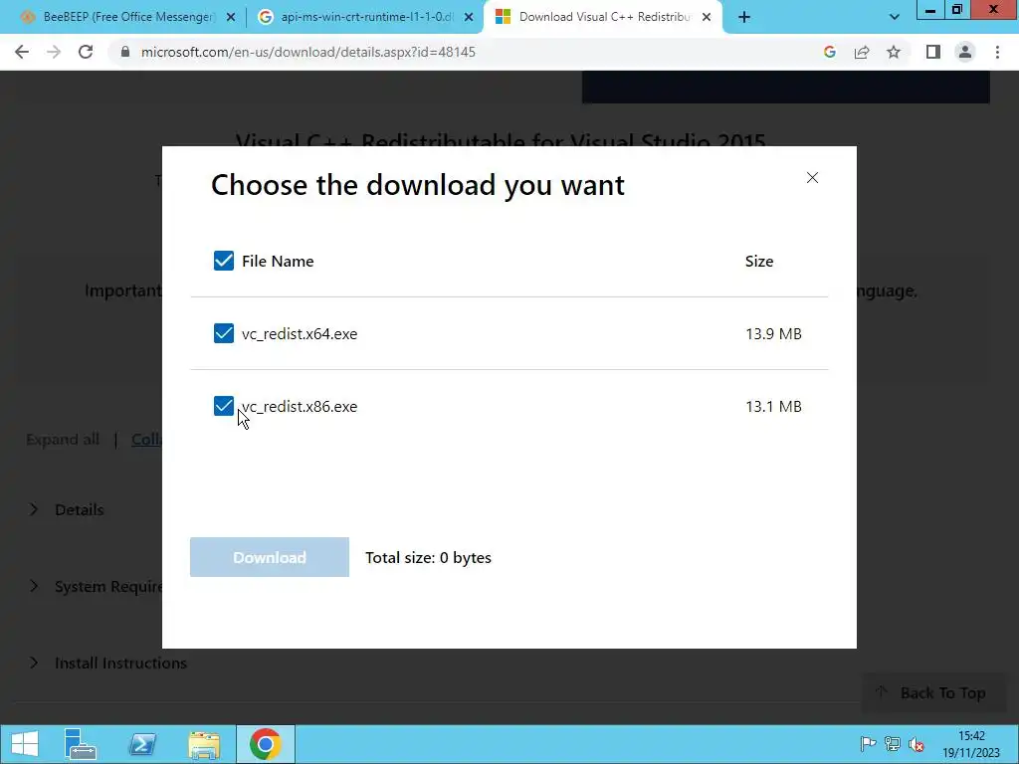
Task: Click the vc_redist.x86.exe file name
Action: (x=300, y=407)
